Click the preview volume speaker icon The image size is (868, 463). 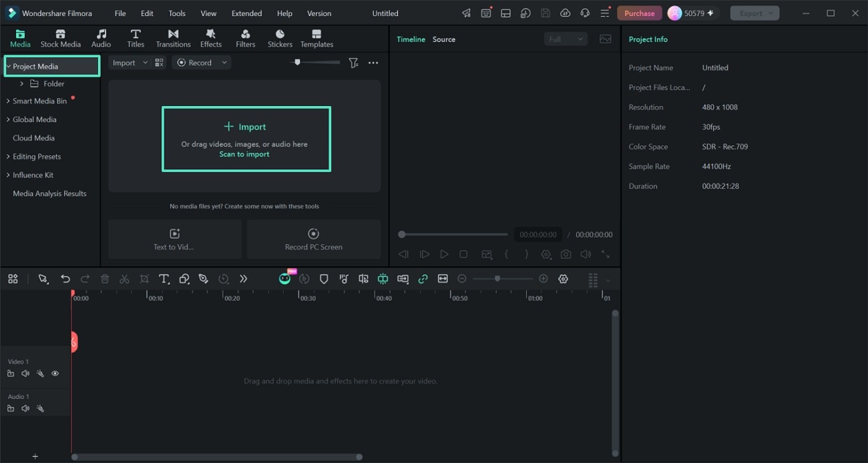click(x=585, y=254)
